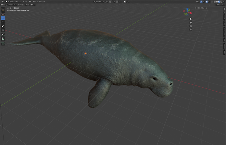The image size is (226, 145).
Task: Toggle the show overlays button
Action: [x=207, y=1]
